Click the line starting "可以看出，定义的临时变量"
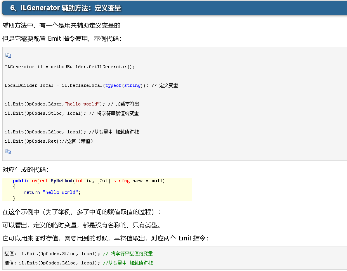Image resolution: width=347 pixels, height=271 pixels. 82,225
